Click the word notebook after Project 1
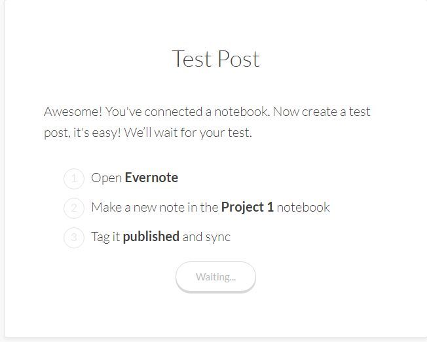The image size is (427, 342). [303, 207]
